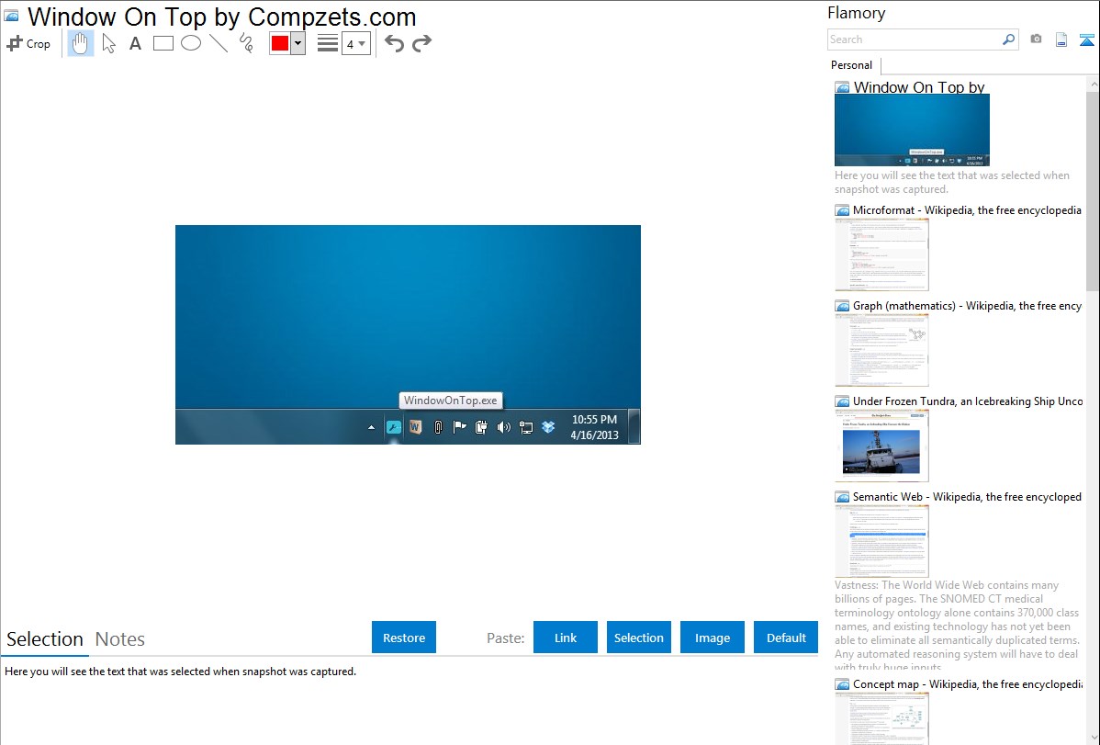This screenshot has height=745, width=1100.
Task: Click the line thickness icon
Action: (328, 43)
